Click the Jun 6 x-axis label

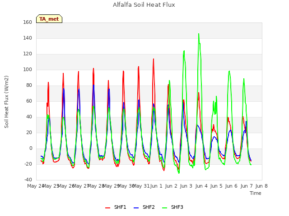pyautogui.click(x=231, y=186)
